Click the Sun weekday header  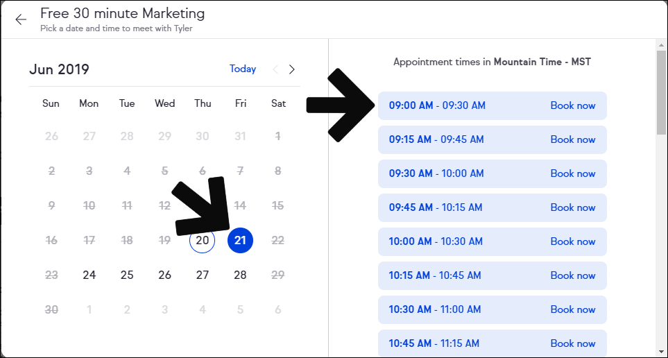51,103
